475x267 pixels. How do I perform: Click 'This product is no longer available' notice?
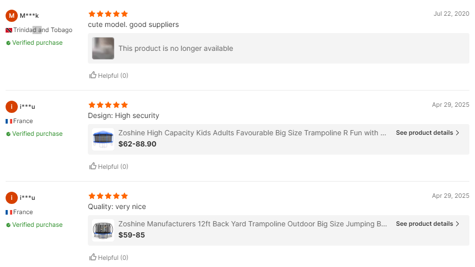(176, 48)
